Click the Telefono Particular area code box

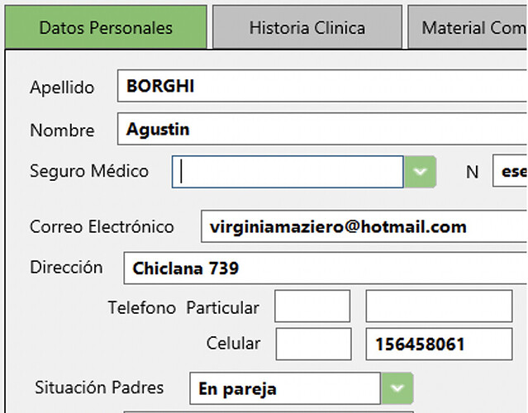312,306
